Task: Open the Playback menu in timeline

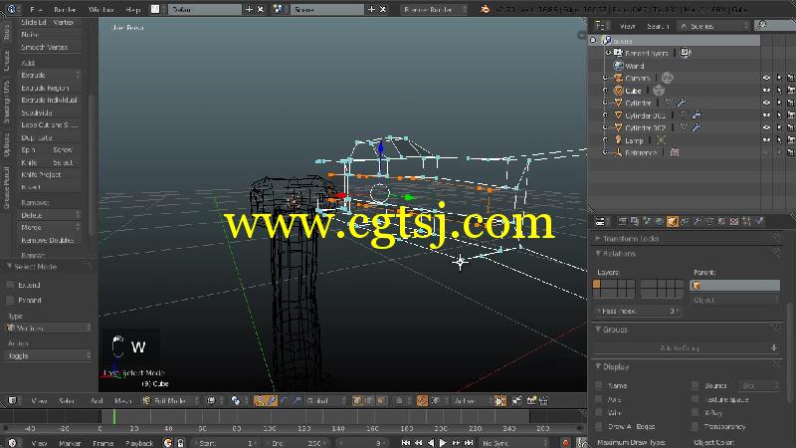Action: pos(139,443)
